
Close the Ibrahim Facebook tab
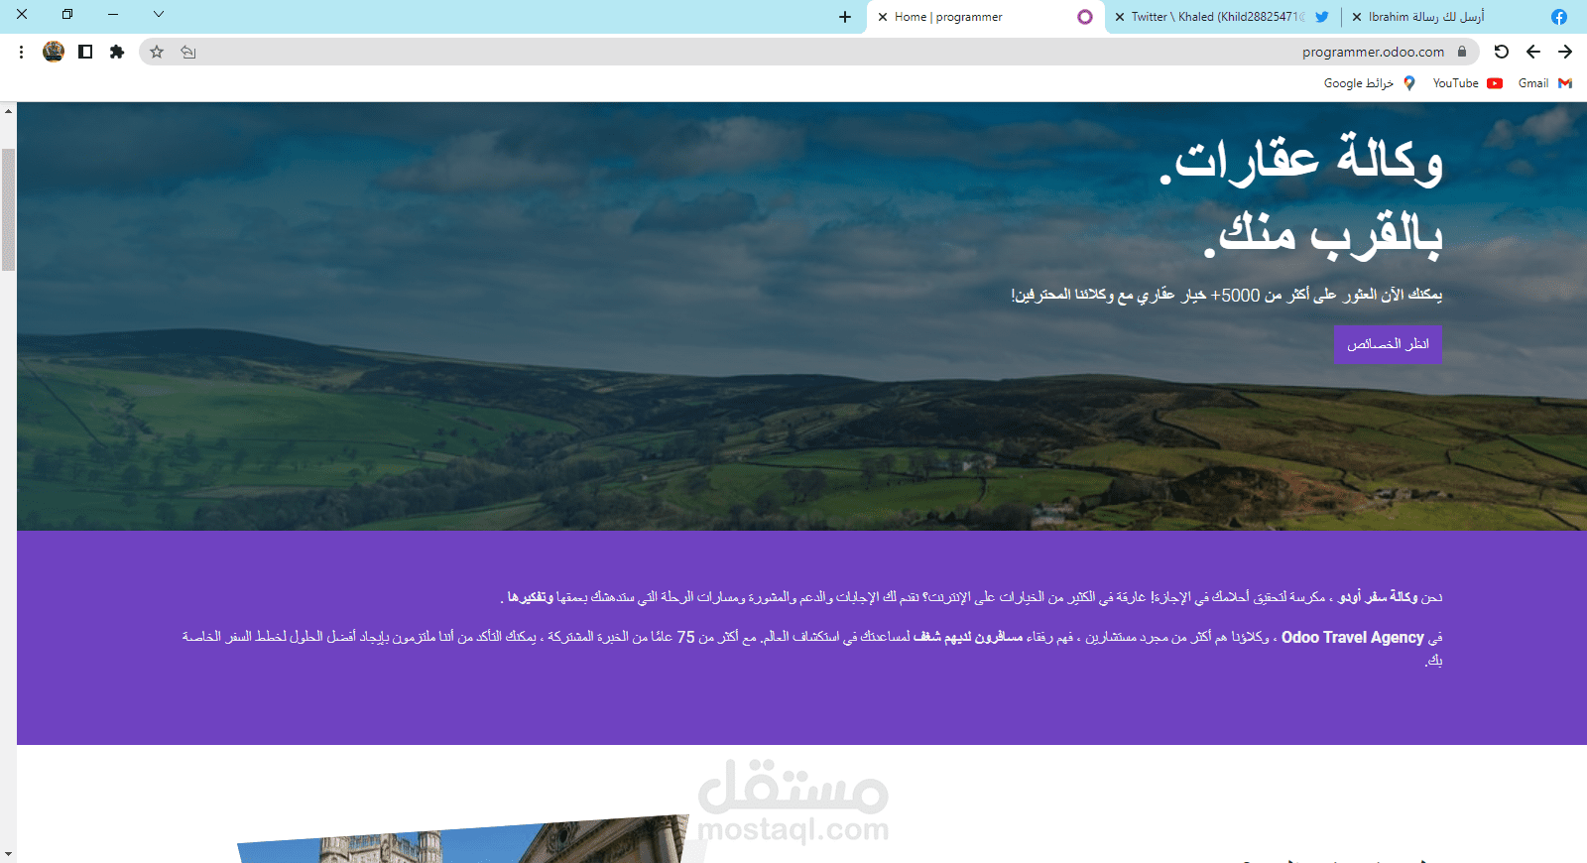click(x=1357, y=17)
